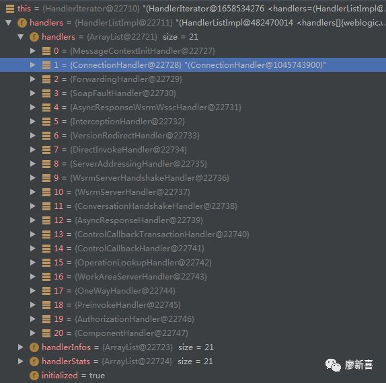Expand the handlerStats ArrayList node
This screenshot has height=383, width=386.
(21, 361)
